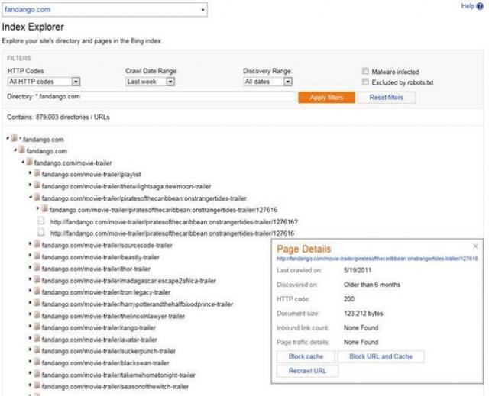Click page icon of URL ending 127616?
The image size is (489, 396).
pos(40,221)
